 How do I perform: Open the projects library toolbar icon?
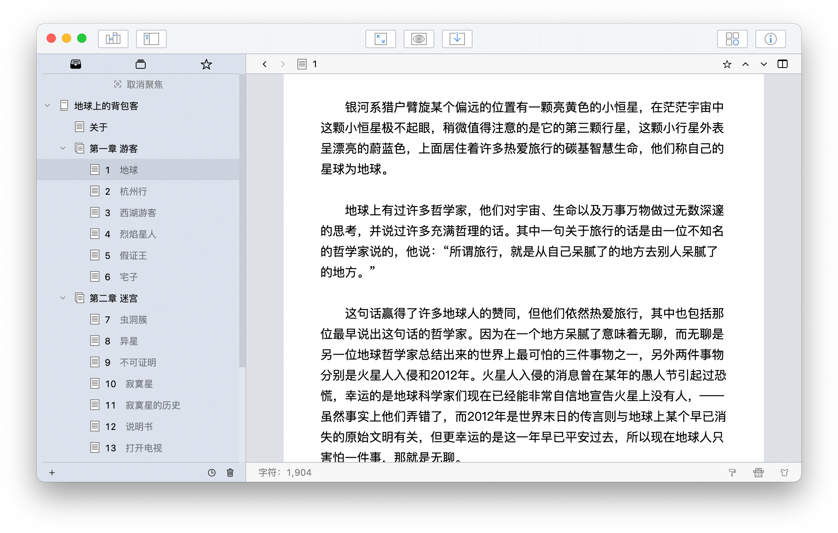pos(113,39)
